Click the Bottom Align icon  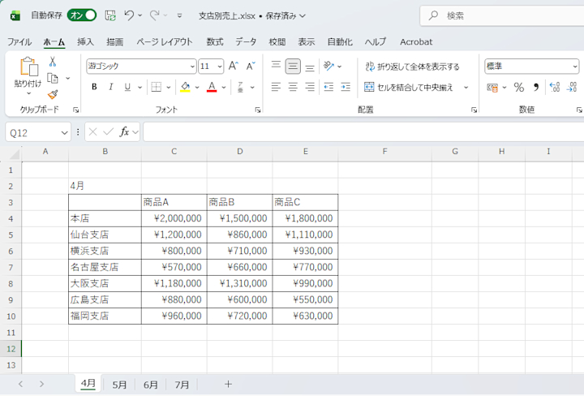pos(310,67)
